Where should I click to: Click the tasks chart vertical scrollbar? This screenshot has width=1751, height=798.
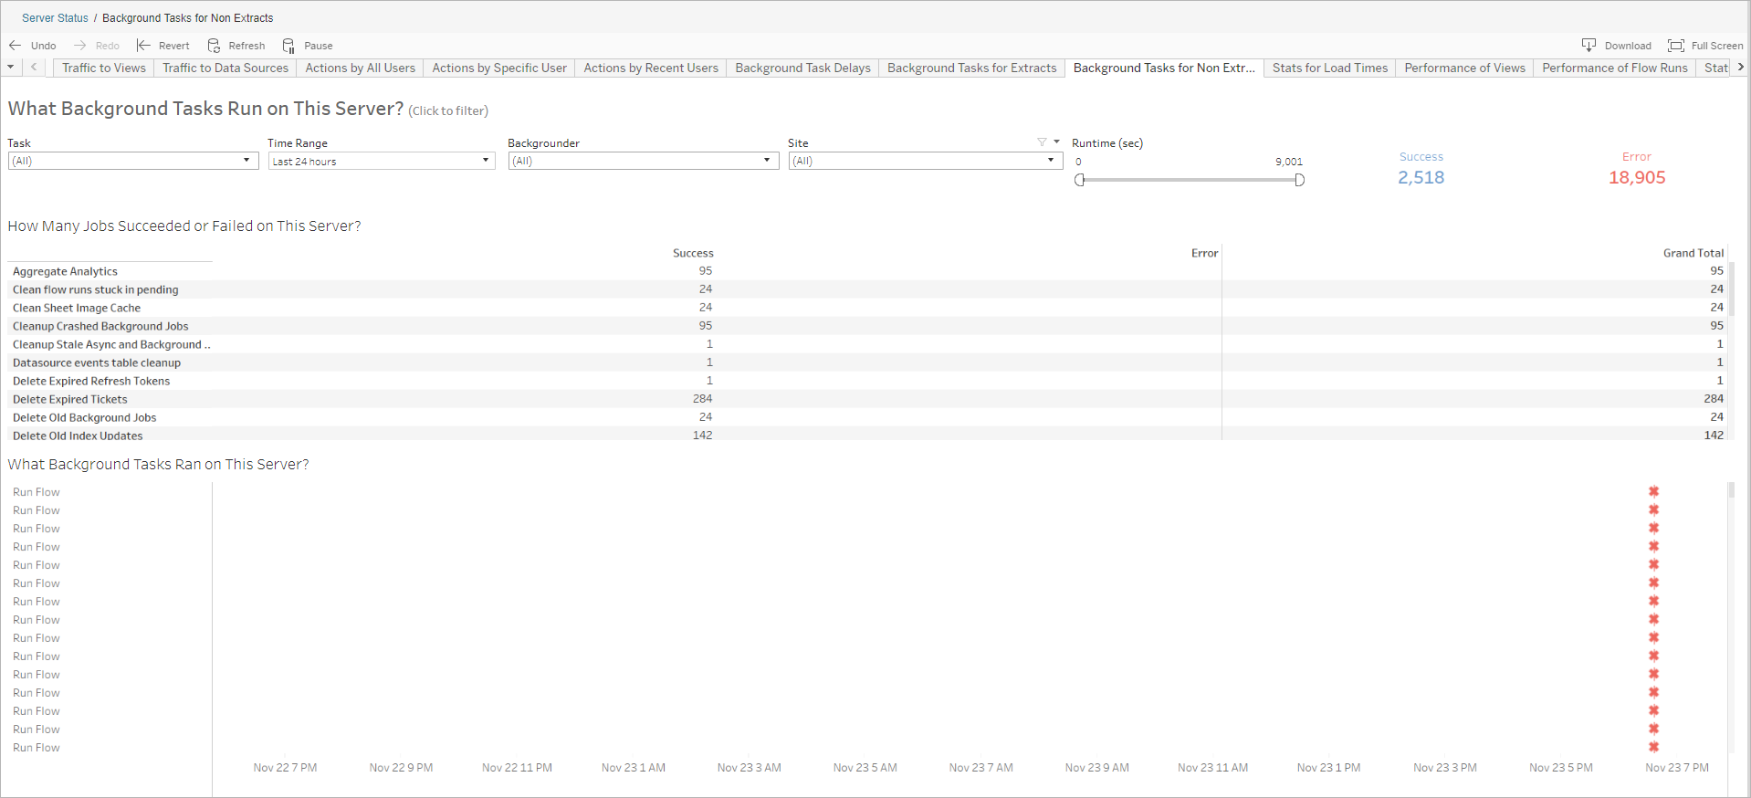(1731, 490)
